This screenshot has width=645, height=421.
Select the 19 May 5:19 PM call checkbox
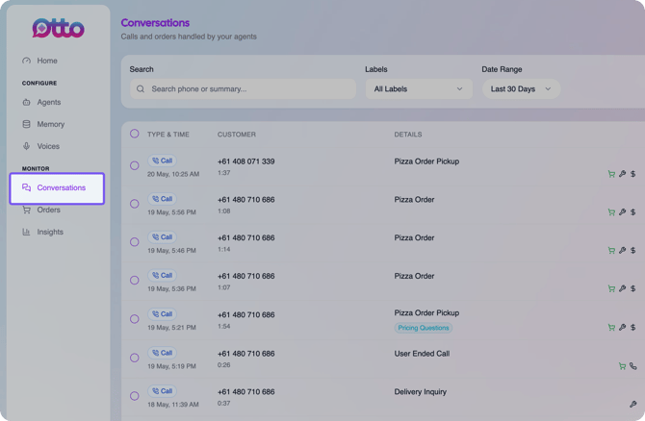135,358
